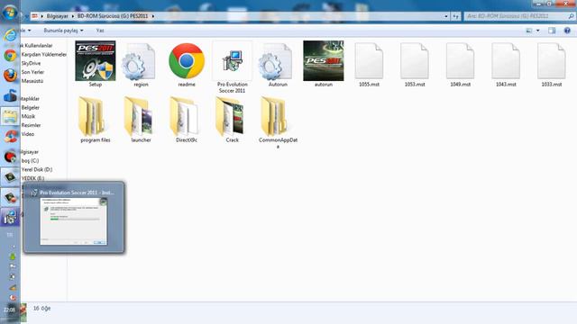
Task: Expand the address bar history dropdown
Action: [446, 16]
